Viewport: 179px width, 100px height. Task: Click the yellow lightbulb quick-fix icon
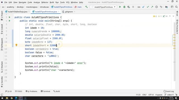16,45
